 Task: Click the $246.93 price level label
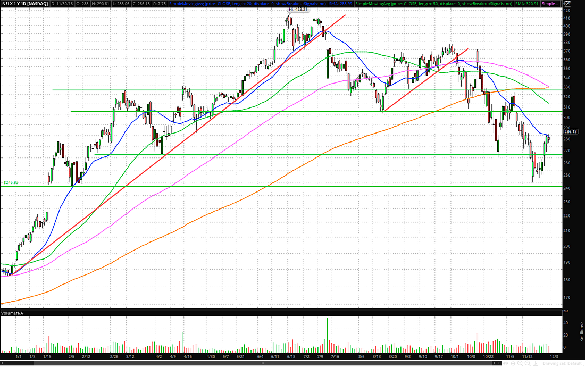click(11, 183)
